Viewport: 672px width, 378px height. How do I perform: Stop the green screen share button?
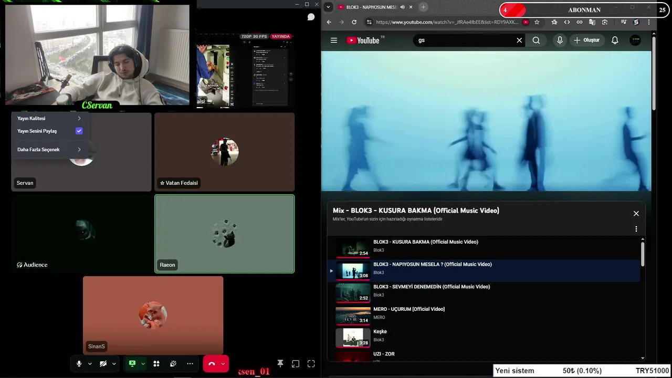tap(132, 364)
